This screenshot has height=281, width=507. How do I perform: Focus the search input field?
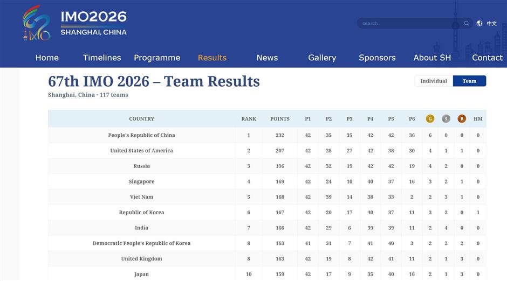(x=410, y=23)
